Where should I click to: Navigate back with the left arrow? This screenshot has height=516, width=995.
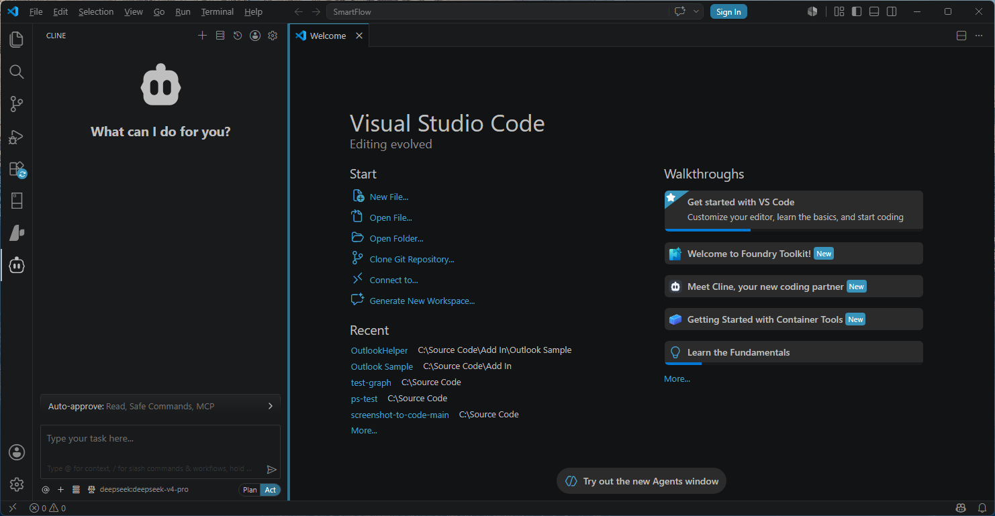299,11
